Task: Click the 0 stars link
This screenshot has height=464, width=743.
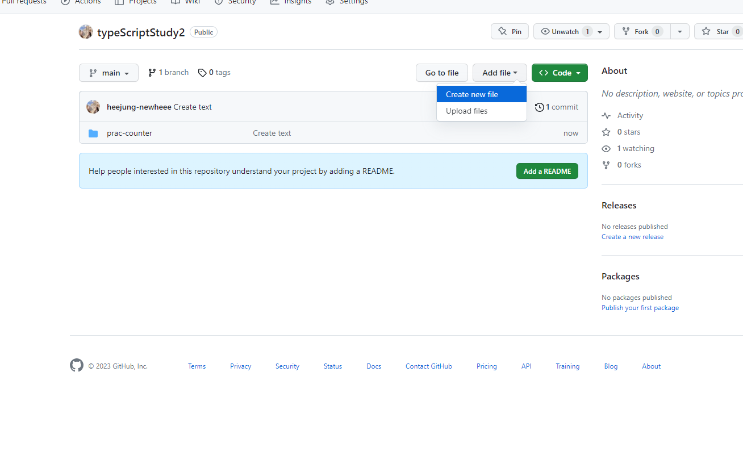Action: point(629,132)
